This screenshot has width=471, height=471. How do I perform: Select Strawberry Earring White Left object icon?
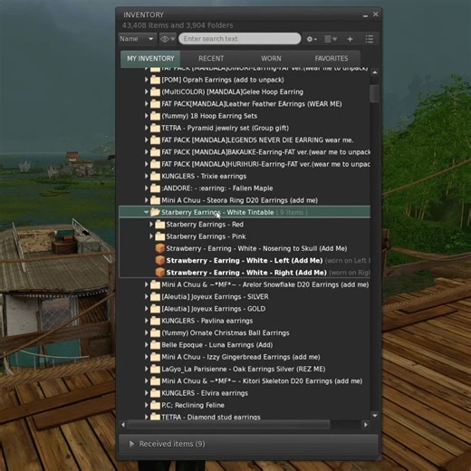(160, 261)
